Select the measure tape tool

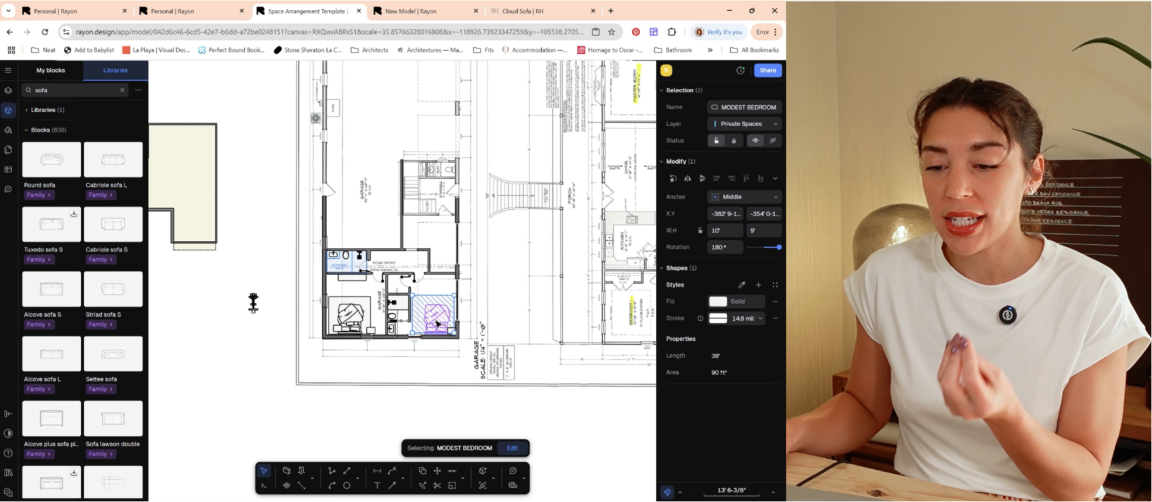pos(513,486)
